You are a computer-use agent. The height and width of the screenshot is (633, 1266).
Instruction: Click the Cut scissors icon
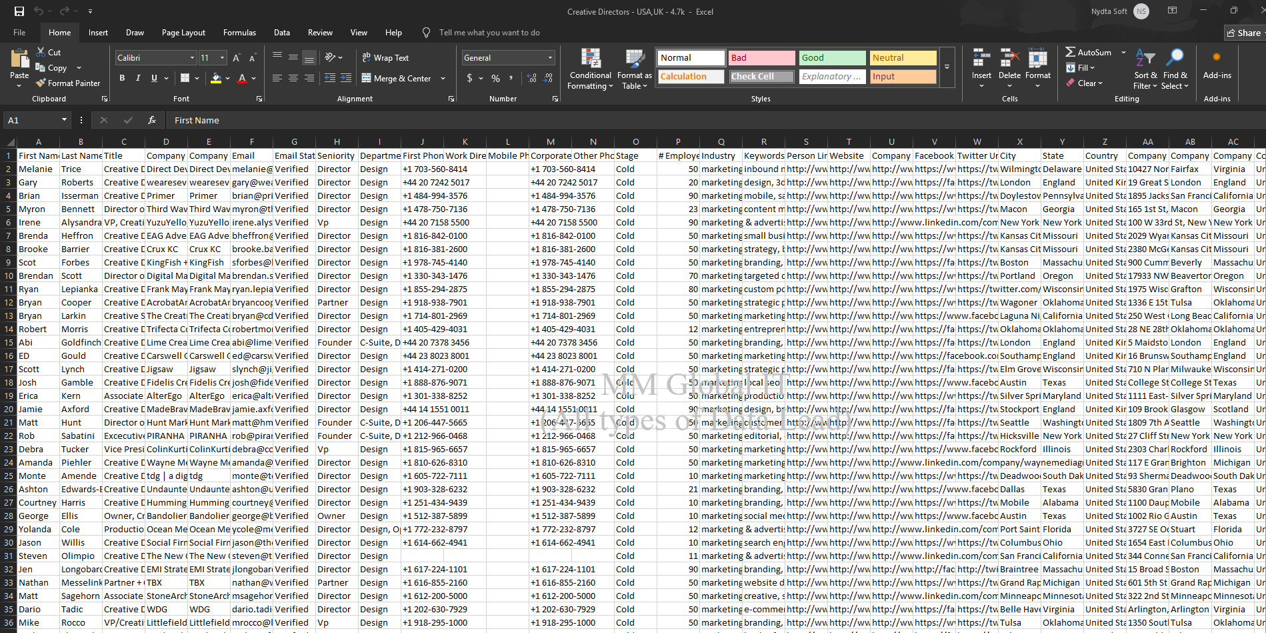41,52
